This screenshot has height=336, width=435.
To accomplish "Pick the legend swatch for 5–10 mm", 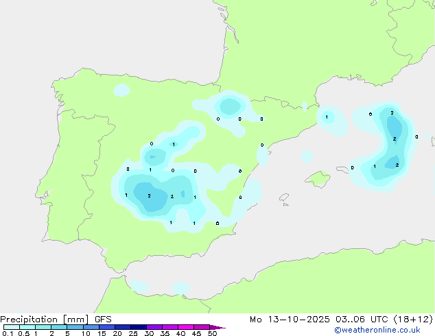I will pos(75,327).
